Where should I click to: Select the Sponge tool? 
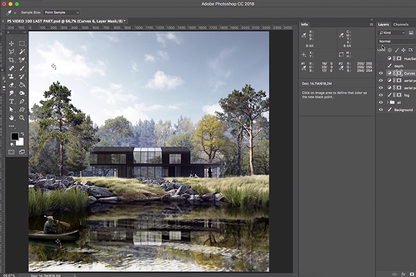22,93
